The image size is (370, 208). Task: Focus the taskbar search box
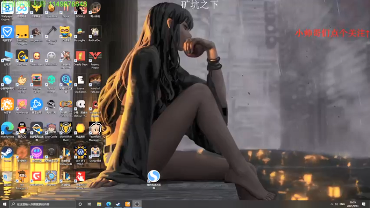(43, 204)
